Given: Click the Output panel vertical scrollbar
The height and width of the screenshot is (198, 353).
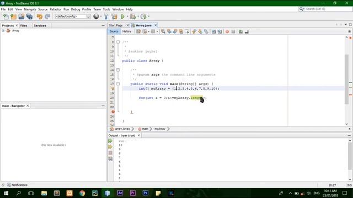Looking at the screenshot, I should pos(350,156).
